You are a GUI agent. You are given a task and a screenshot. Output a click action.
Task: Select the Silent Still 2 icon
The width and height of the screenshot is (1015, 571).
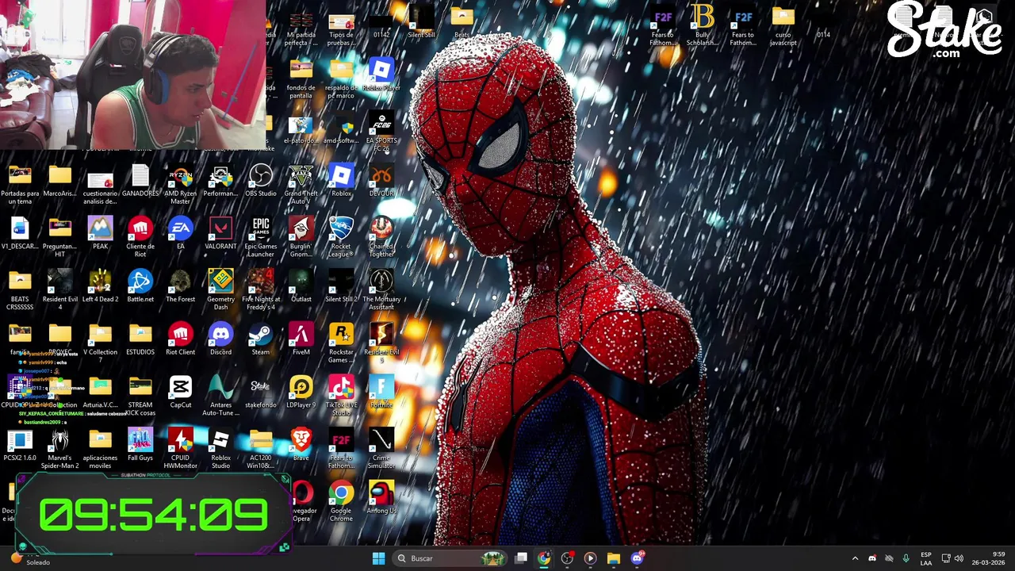(x=341, y=286)
